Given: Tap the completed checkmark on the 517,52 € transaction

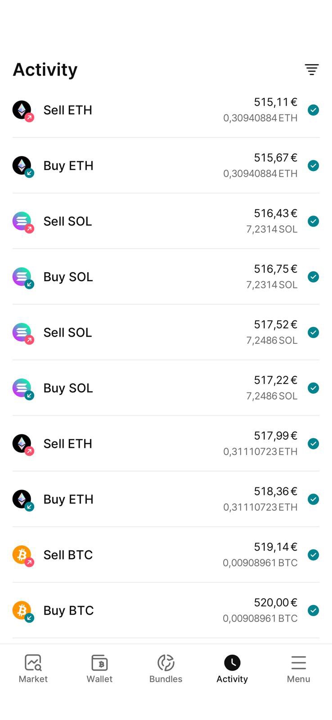Looking at the screenshot, I should tap(314, 333).
